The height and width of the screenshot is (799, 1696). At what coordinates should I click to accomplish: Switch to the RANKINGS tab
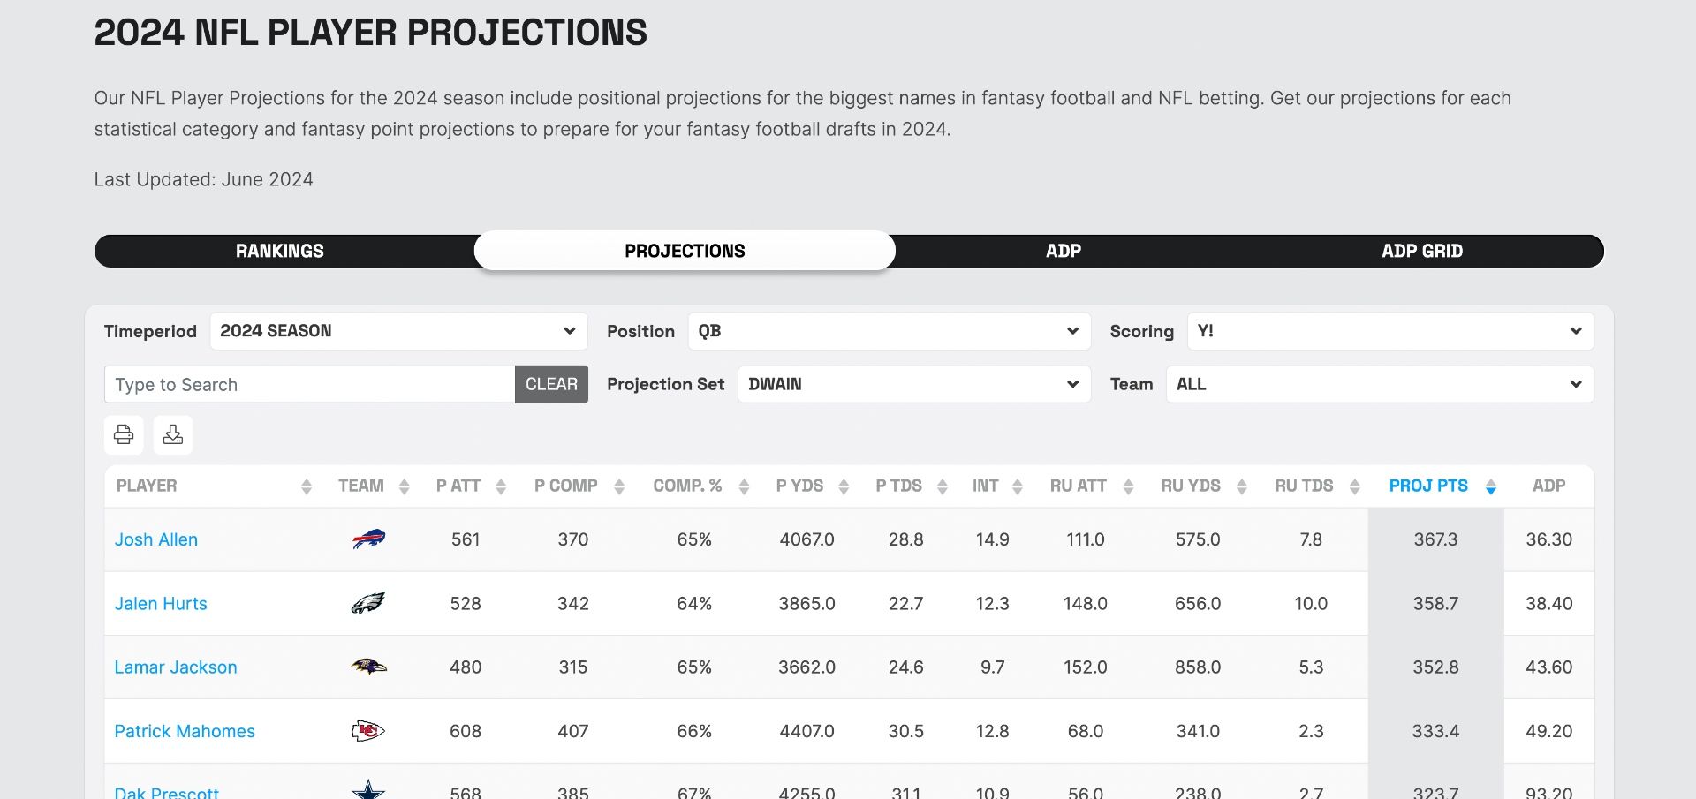pos(280,251)
